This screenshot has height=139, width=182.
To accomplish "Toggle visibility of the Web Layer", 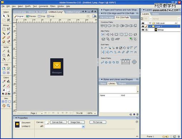I will click(x=143, y=23).
